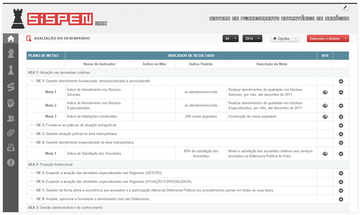Expand the OE 2 tree branch
This screenshot has width=360, height=215.
32,124
